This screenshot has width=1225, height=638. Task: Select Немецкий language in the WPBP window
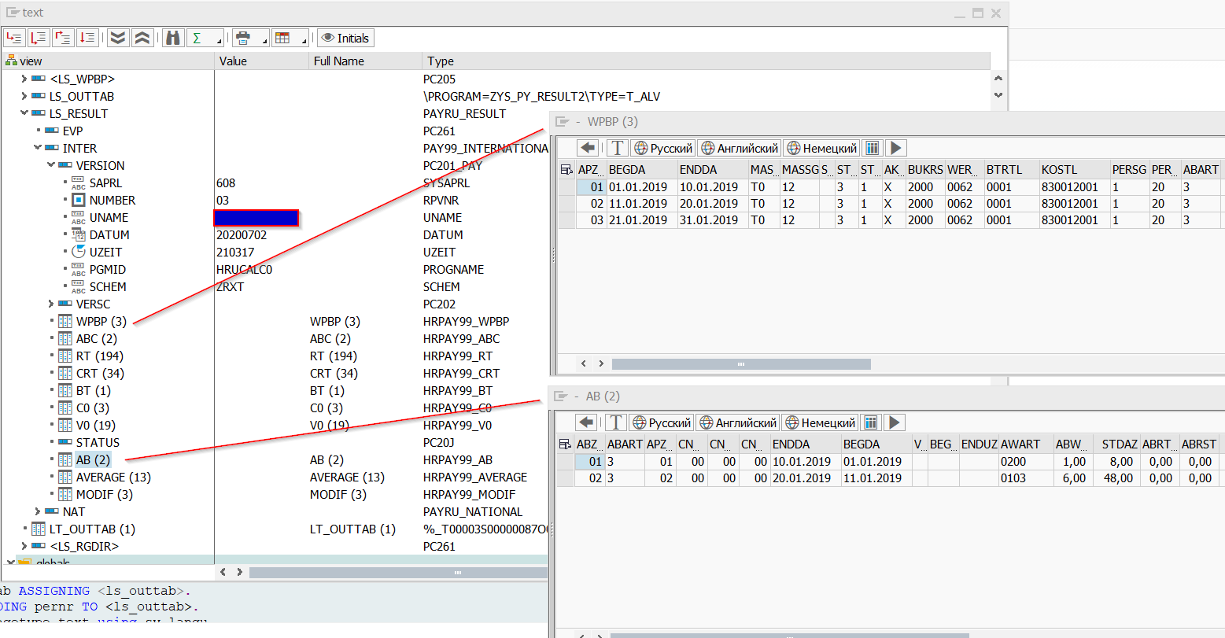coord(821,148)
